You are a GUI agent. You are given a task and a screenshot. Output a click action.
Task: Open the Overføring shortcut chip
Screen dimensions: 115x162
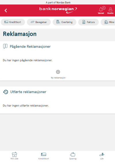(x=64, y=22)
